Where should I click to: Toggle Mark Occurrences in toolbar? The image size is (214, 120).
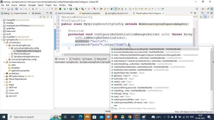coord(115,9)
